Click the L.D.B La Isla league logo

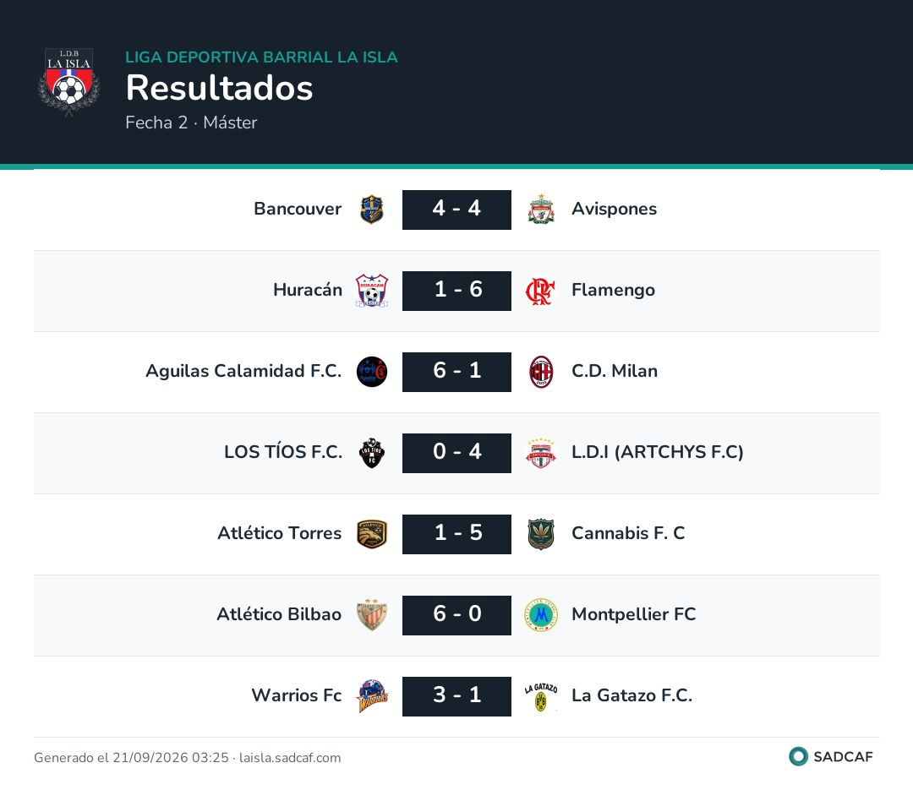coord(68,82)
